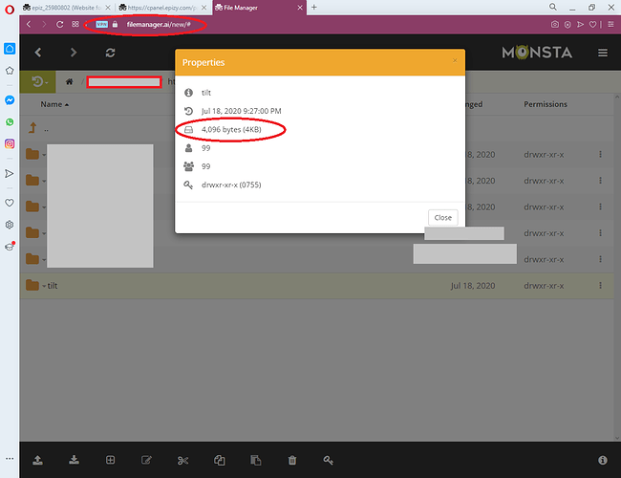Click the upload icon in bottom toolbar
621x478 pixels.
pos(37,460)
